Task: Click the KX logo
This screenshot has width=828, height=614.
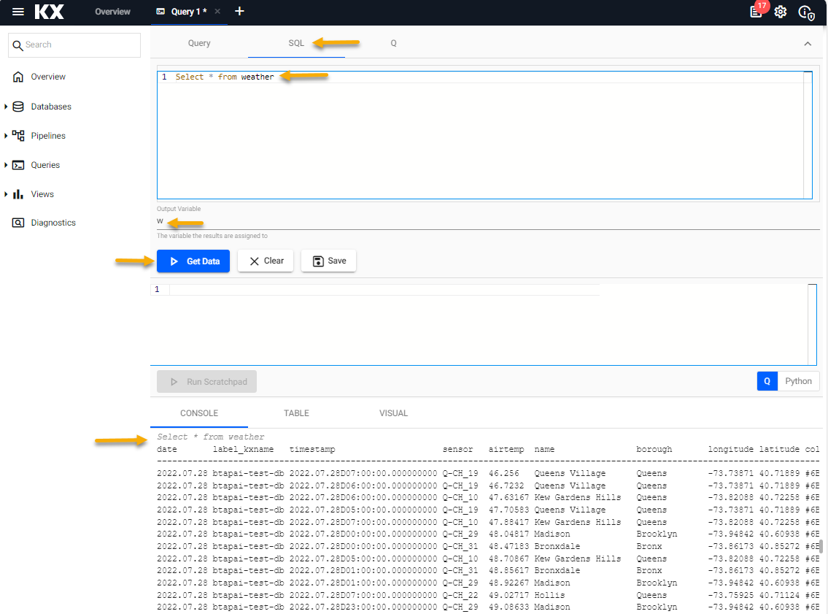Action: [x=49, y=12]
